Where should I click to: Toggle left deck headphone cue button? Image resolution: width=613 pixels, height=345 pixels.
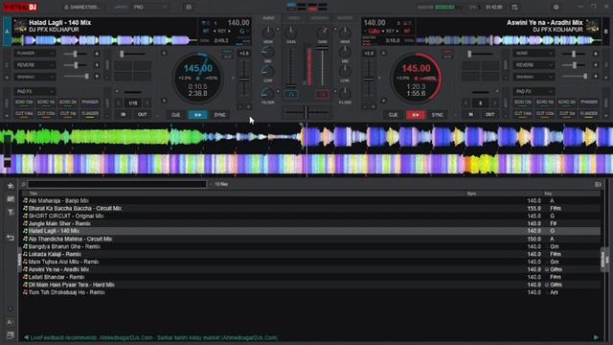pos(291,94)
